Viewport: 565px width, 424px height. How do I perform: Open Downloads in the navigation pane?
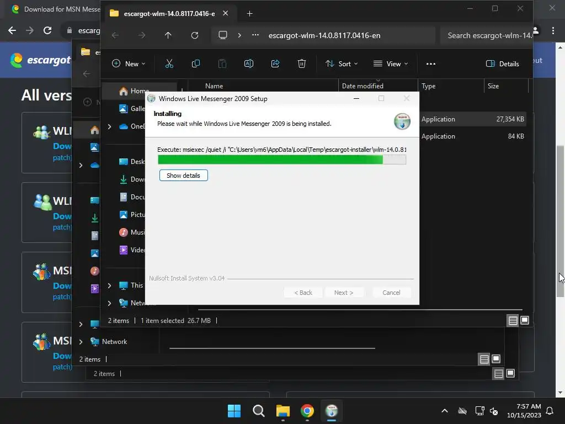pyautogui.click(x=132, y=179)
